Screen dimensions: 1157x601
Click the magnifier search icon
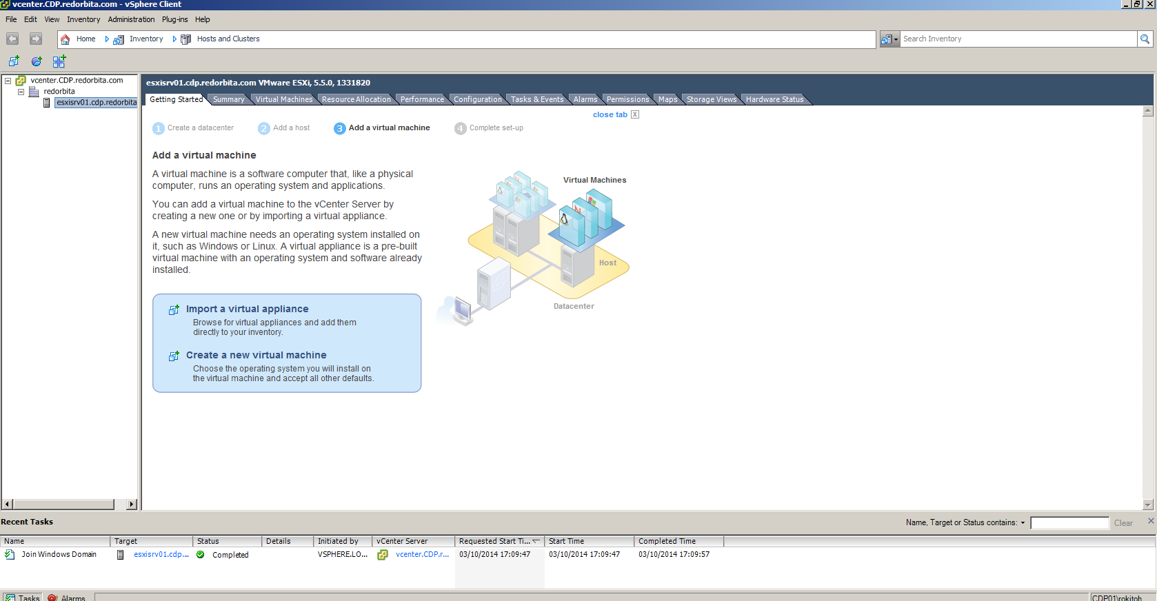pos(1145,39)
